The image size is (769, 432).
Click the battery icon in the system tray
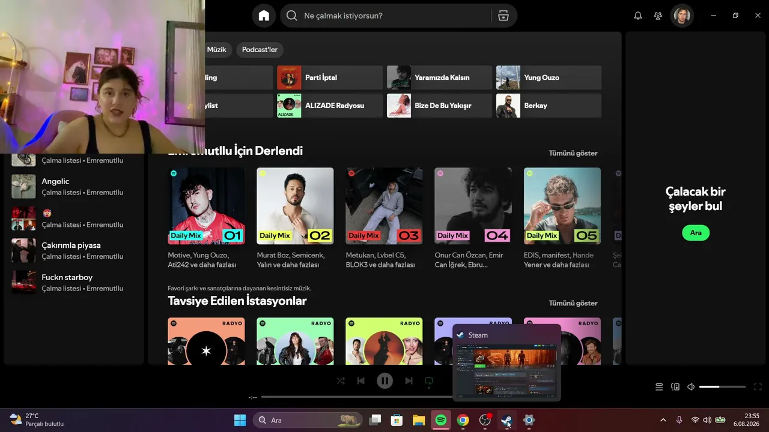click(720, 420)
